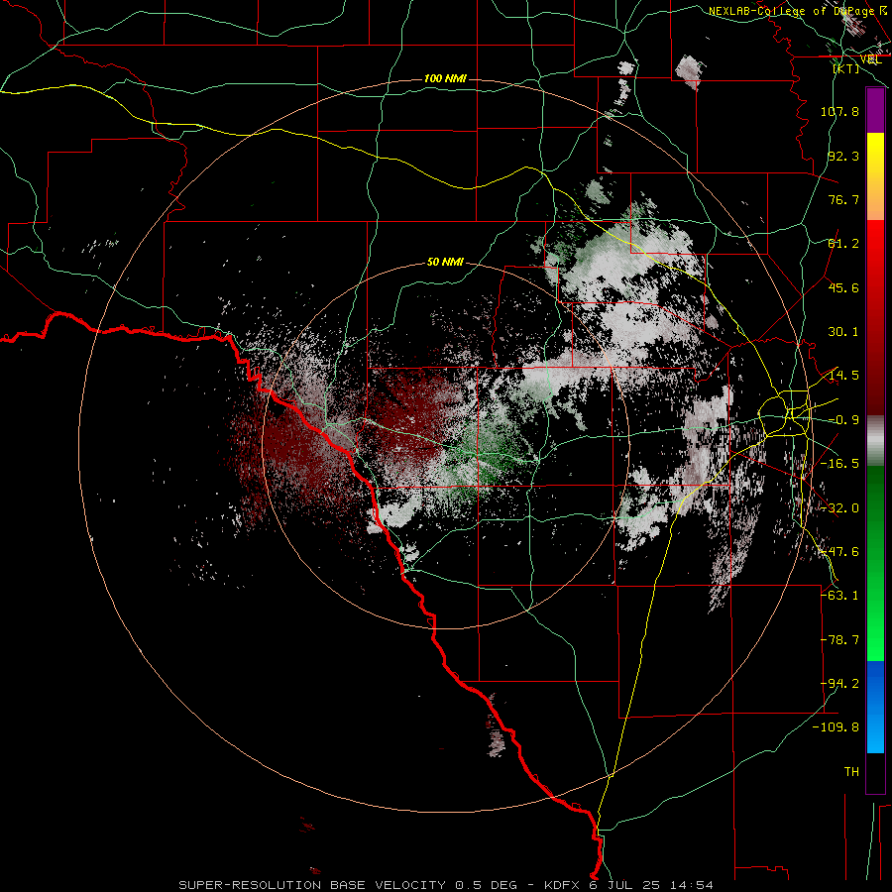Click the green segment of the color bar
This screenshot has height=892, width=892.
tap(875, 563)
